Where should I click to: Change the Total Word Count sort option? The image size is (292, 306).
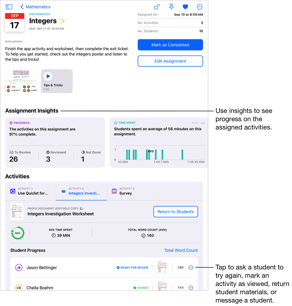pos(181,250)
